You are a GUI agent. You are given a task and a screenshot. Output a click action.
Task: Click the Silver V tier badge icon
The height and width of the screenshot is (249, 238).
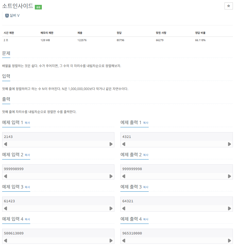[x=7, y=16]
